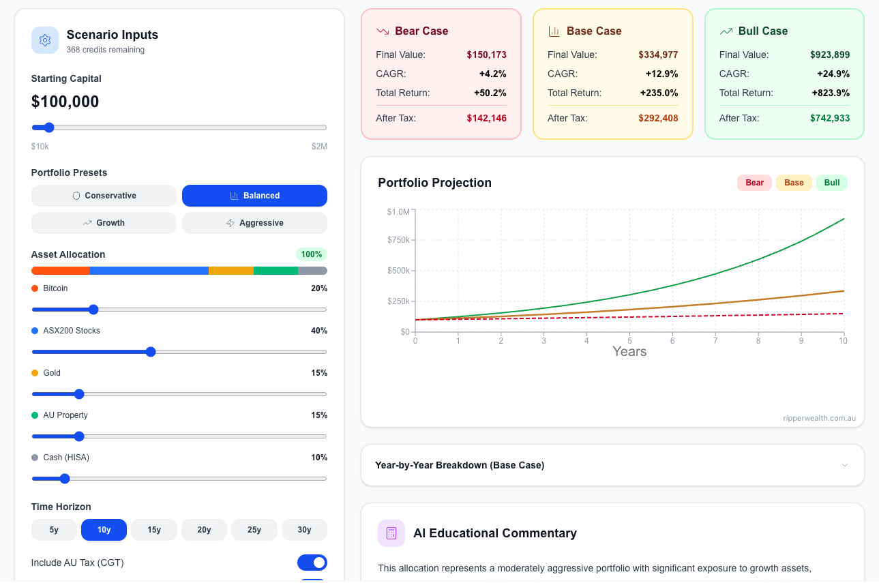The height and width of the screenshot is (583, 879).
Task: Click Bear Case after tax $142,146
Action: (x=487, y=118)
